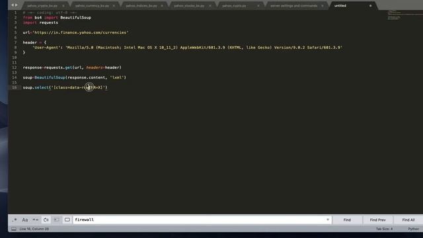Close the server settings and commands tab
Viewport: 423px width, 238px height.
[323, 6]
